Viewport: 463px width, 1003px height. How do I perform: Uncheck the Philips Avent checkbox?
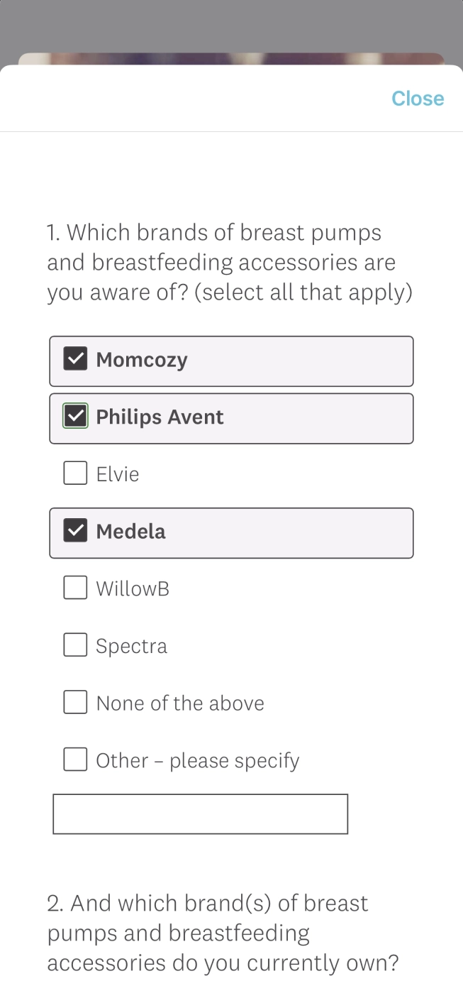tap(75, 417)
